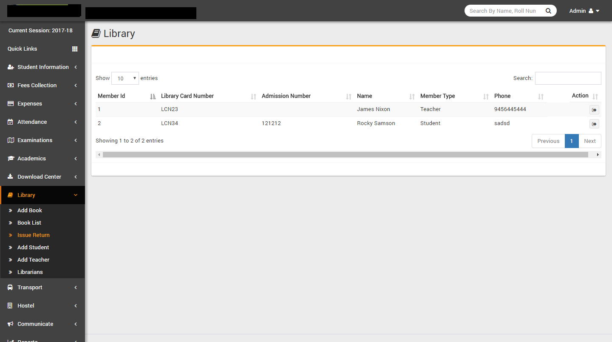Focus the table Search input field
612x342 pixels.
[x=568, y=78]
